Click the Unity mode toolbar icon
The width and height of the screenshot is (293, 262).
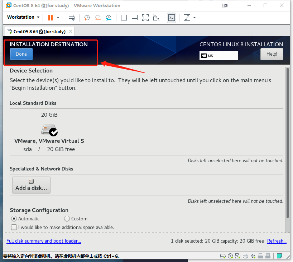point(156,18)
